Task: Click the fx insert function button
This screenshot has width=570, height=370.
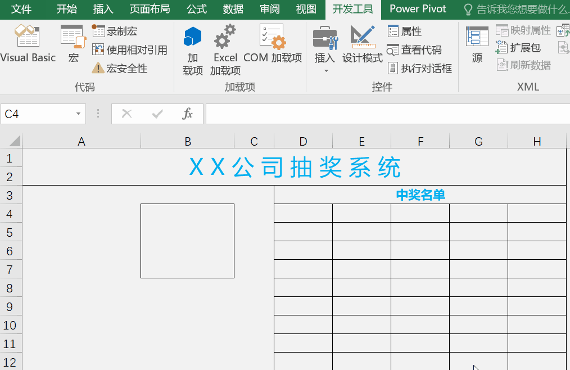Action: pos(188,113)
